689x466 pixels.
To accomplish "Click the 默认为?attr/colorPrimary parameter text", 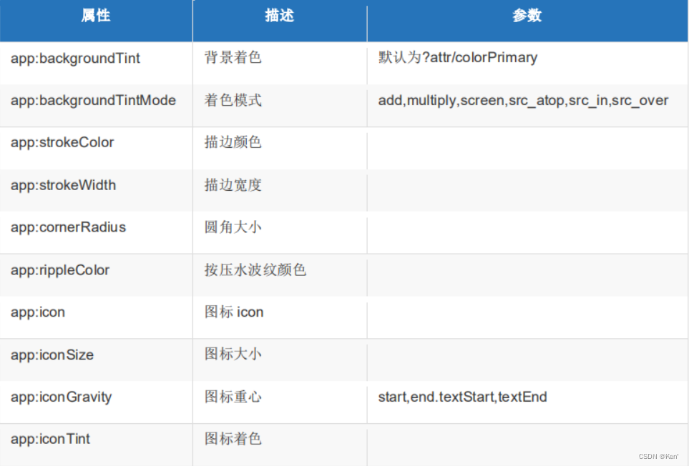I will (x=458, y=57).
